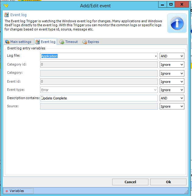Click the app logo in title bar

[x=5, y=5]
